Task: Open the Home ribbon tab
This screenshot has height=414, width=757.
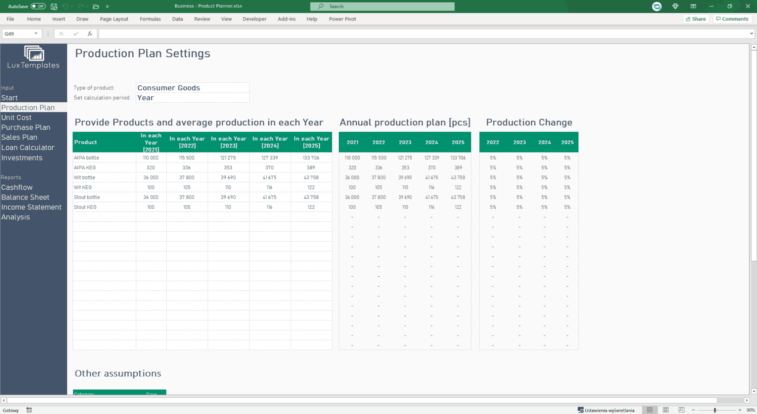Action: 34,19
